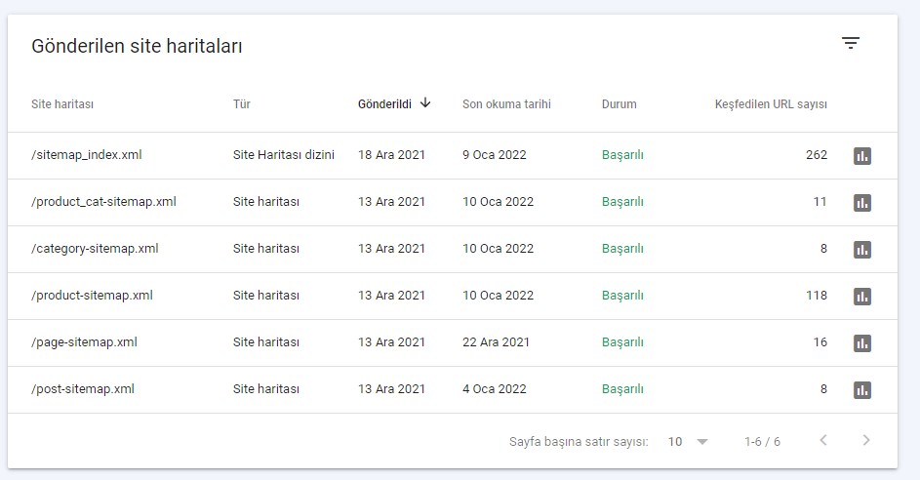Open the filter icon for submitted sitemaps
Screen dimensions: 920x480
850,43
